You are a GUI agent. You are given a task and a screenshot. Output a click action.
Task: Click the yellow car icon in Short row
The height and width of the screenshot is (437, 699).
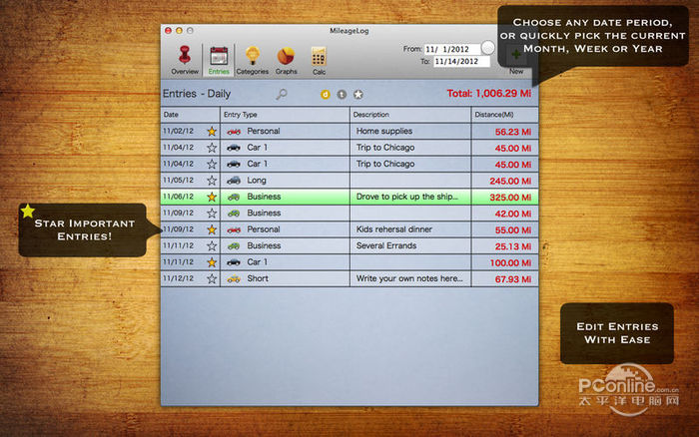click(x=234, y=278)
